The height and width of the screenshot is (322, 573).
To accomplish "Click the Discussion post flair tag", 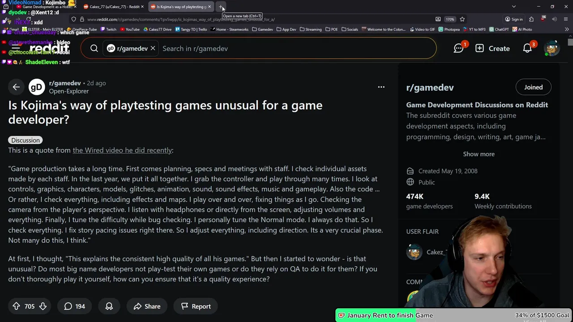I will 26,140.
